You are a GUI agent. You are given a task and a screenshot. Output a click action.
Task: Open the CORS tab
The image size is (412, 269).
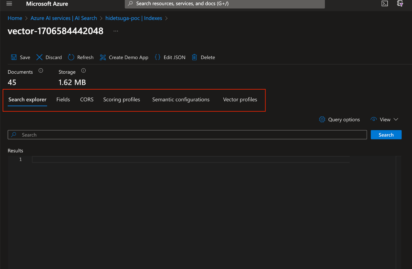tap(87, 100)
